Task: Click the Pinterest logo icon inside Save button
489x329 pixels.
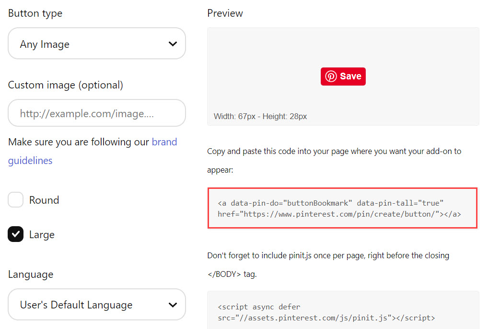Action: point(331,77)
